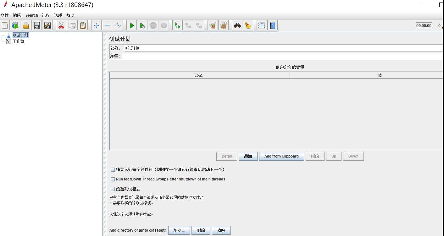
Task: Click the Down button
Action: tap(353, 156)
